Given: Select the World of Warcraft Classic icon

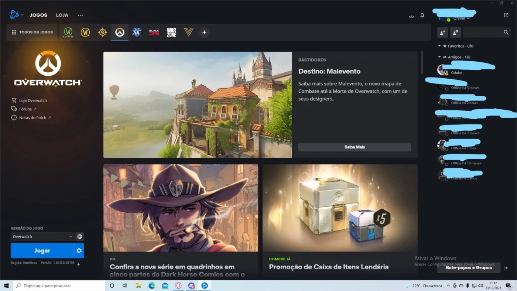Looking at the screenshot, I should coord(68,32).
